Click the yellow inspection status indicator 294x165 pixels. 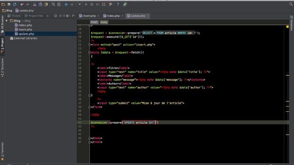288,27
